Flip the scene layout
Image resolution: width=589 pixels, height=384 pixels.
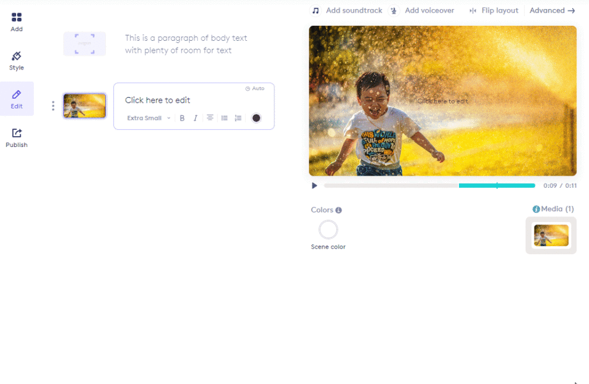tap(494, 10)
